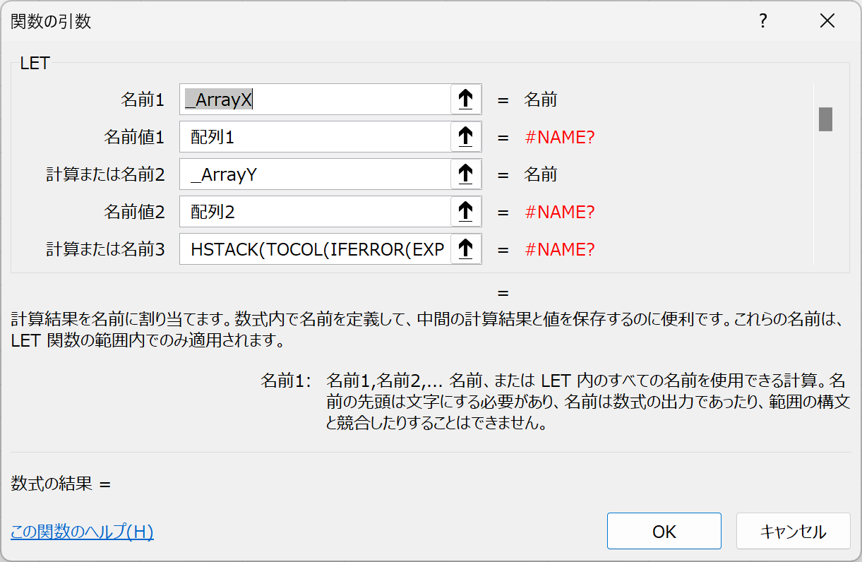Viewport: 862px width, 562px height.
Task: Click range selector arrow for 計算または名前3
Action: point(466,249)
